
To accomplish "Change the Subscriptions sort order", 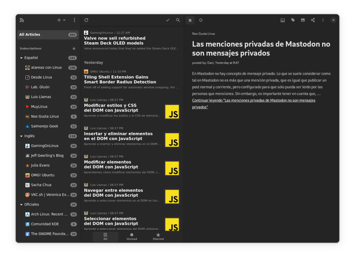I will [x=74, y=48].
